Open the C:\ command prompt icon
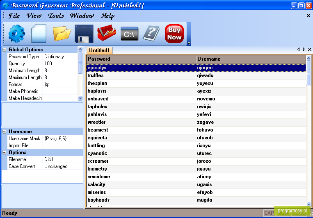313x218 pixels. click(129, 34)
